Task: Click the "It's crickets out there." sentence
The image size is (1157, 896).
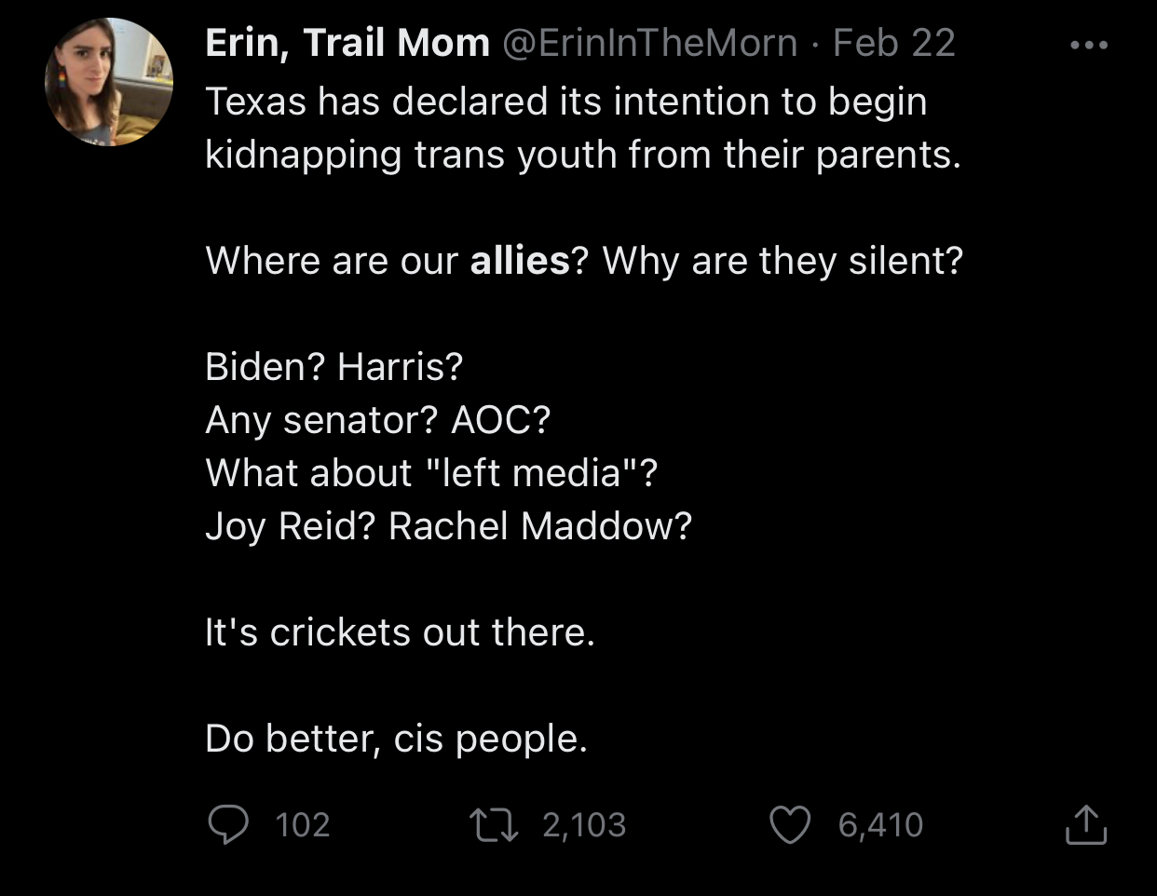Action: tap(400, 632)
